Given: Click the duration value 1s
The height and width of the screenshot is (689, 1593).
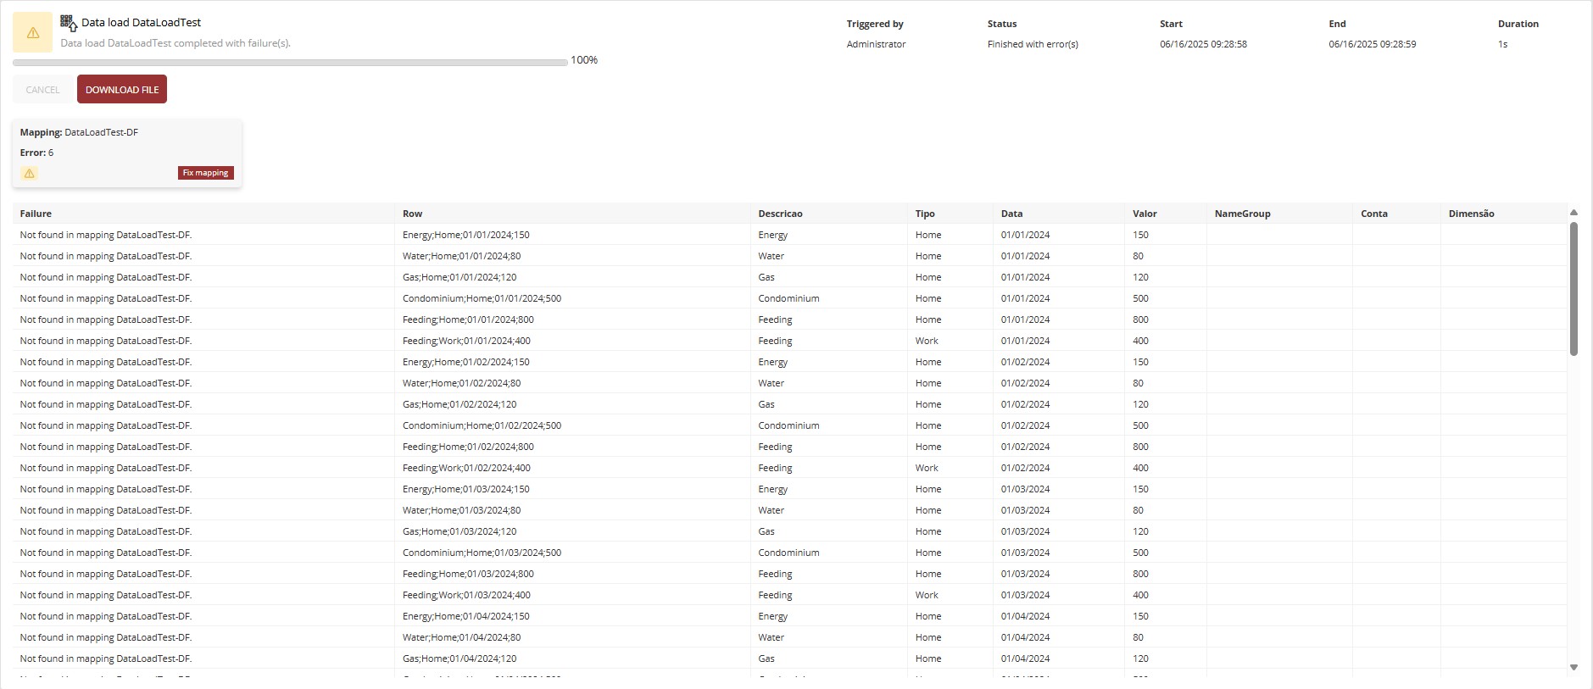Looking at the screenshot, I should tap(1502, 44).
